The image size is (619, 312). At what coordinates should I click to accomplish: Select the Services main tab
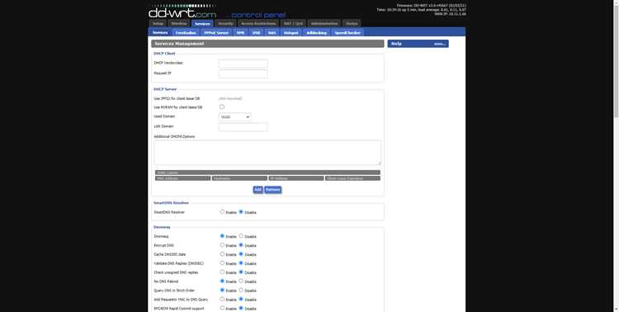[202, 24]
